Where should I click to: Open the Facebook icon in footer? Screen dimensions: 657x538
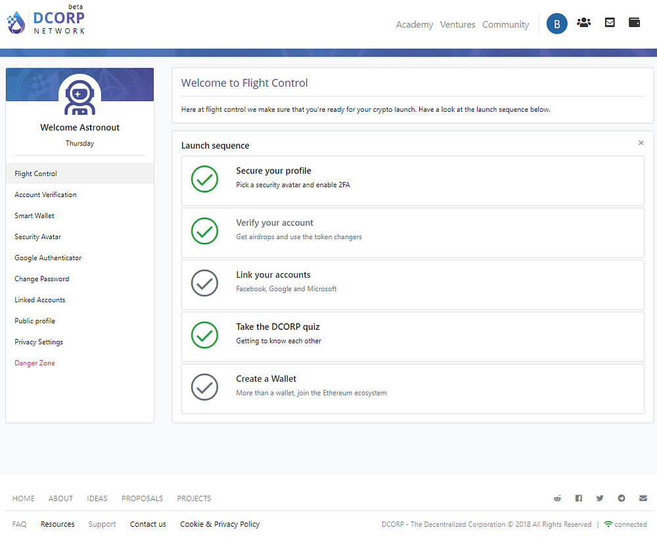579,498
